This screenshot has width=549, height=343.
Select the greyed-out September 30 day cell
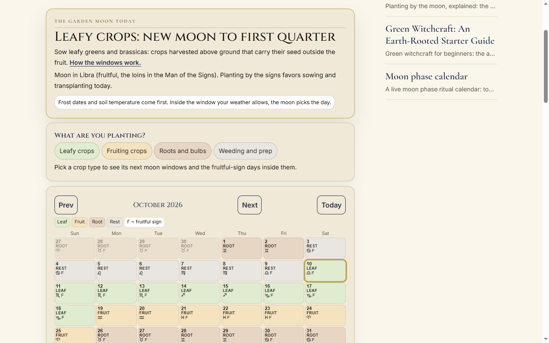pos(200,248)
